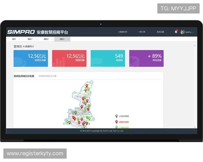
Task: Click the gray 陕西投资项目分布图 subtitle
Action: click(x=47, y=76)
